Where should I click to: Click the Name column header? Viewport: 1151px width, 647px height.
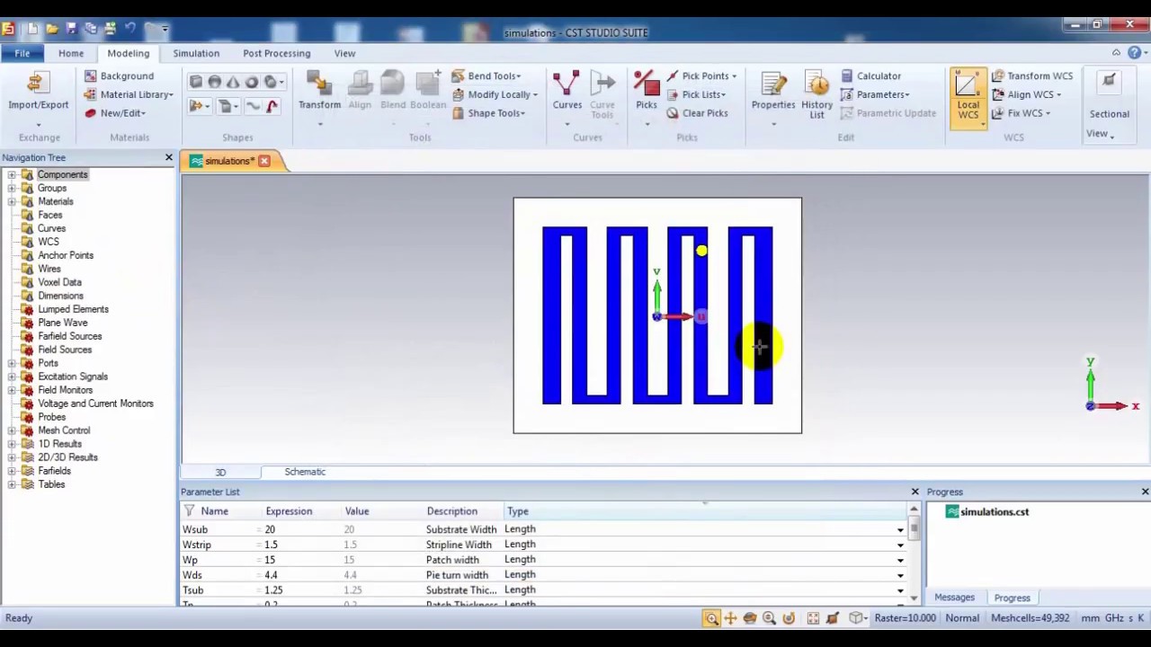click(x=215, y=511)
